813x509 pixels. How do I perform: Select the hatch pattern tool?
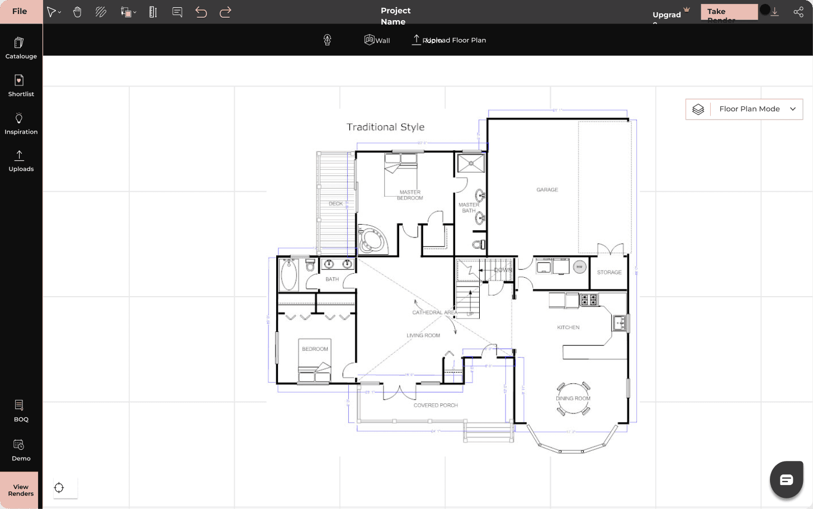[x=101, y=12]
